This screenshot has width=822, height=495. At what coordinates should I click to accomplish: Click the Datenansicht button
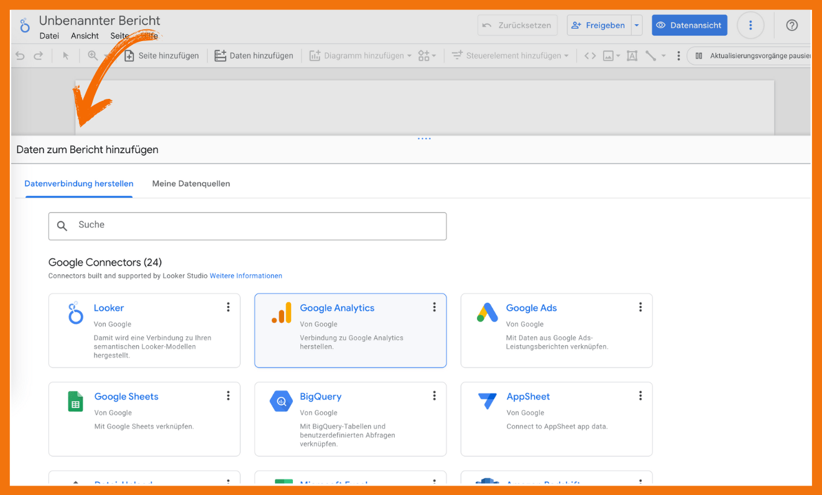point(689,25)
